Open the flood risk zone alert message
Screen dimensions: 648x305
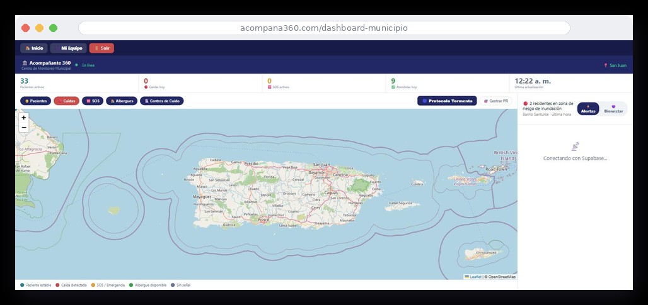(x=548, y=108)
